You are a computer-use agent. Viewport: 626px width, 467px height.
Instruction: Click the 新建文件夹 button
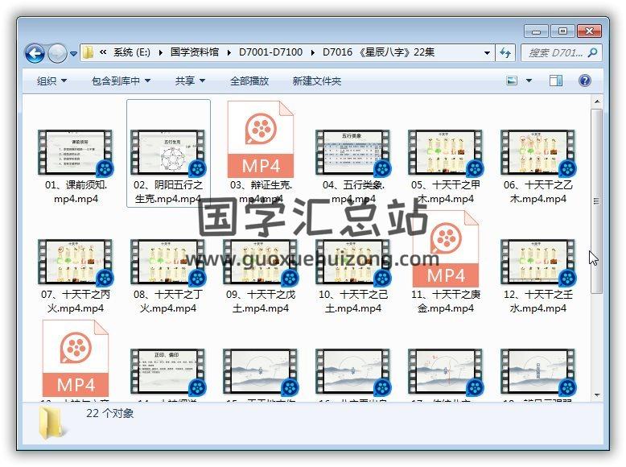click(x=316, y=81)
